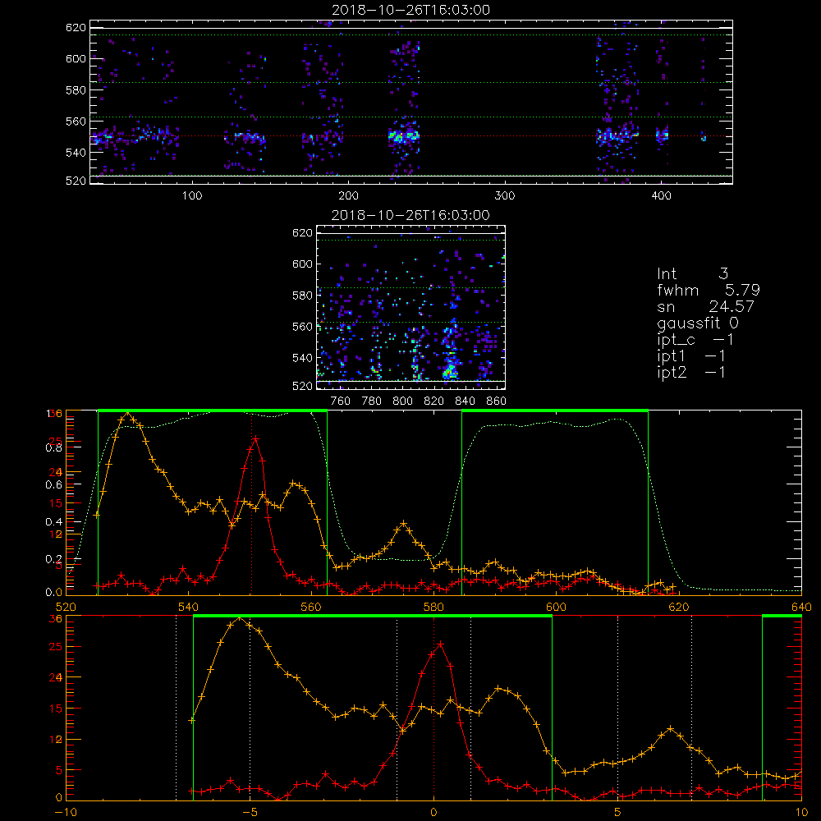Click x-axis label 860 on middle image
This screenshot has height=821, width=821.
(x=496, y=401)
